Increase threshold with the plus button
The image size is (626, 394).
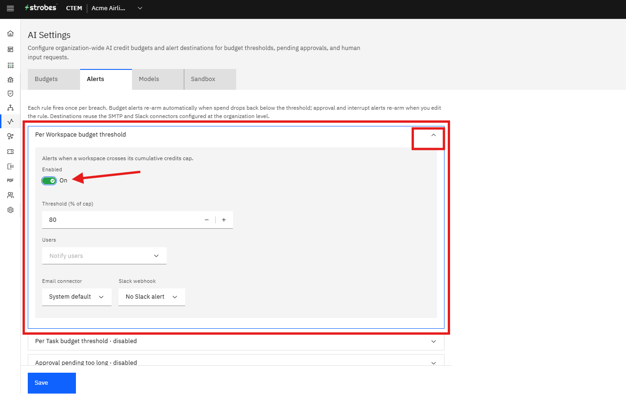pos(224,220)
